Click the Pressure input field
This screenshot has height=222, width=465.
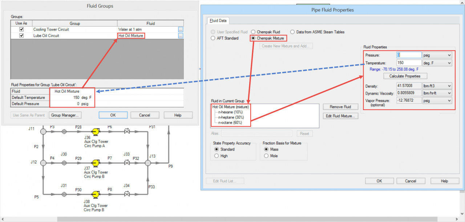[x=409, y=55]
